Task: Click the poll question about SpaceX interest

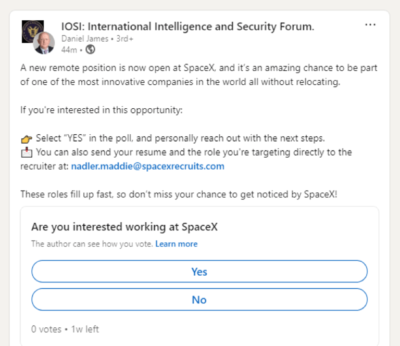Action: pyautogui.click(x=124, y=227)
